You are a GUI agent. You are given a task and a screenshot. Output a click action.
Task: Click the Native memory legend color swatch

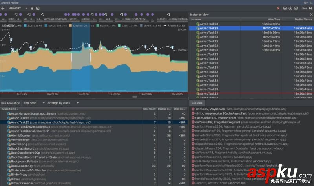tap(46, 26)
